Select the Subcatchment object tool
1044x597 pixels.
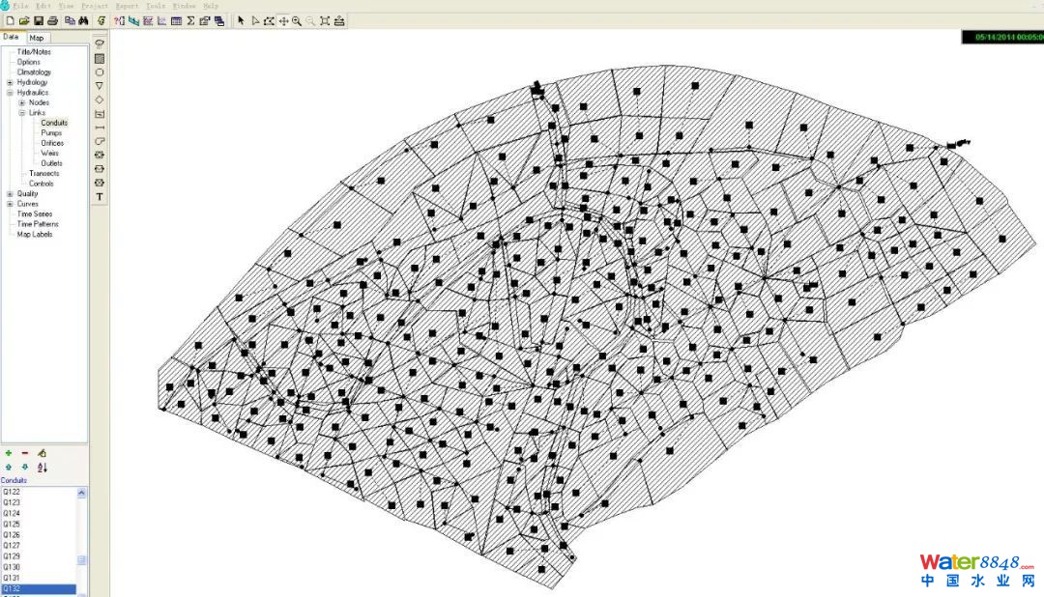(100, 58)
